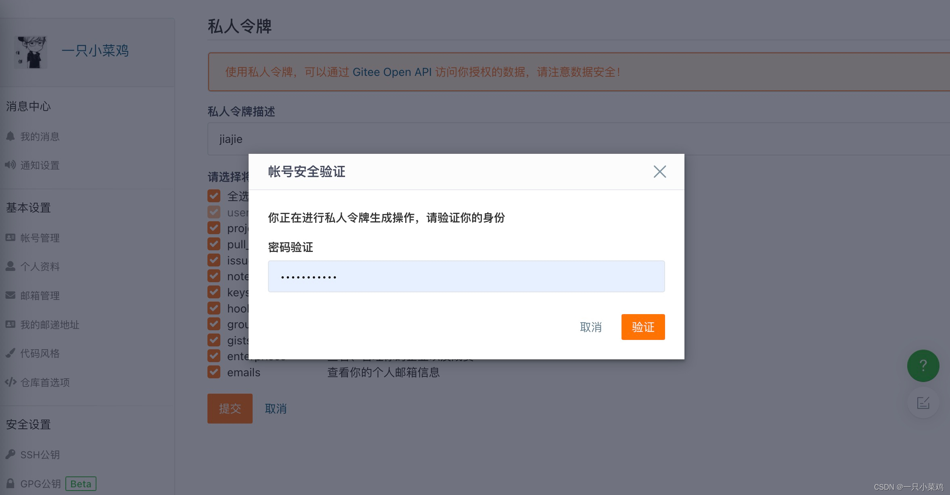950x495 pixels.
Task: Click the speaker icon beside 通知设置
Action: [x=10, y=165]
